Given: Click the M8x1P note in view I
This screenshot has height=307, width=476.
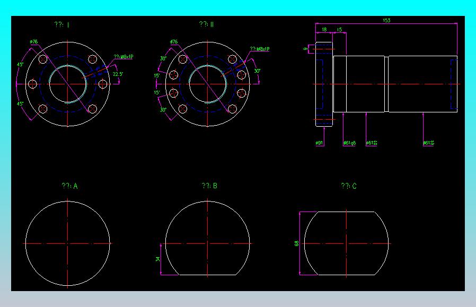Looking at the screenshot, I should click(x=124, y=57).
